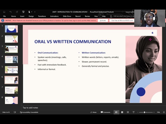Image resolution: width=166 pixels, height=124 pixels.
Task: Click the Redo icon in title bar
Action: pyautogui.click(x=17, y=12)
